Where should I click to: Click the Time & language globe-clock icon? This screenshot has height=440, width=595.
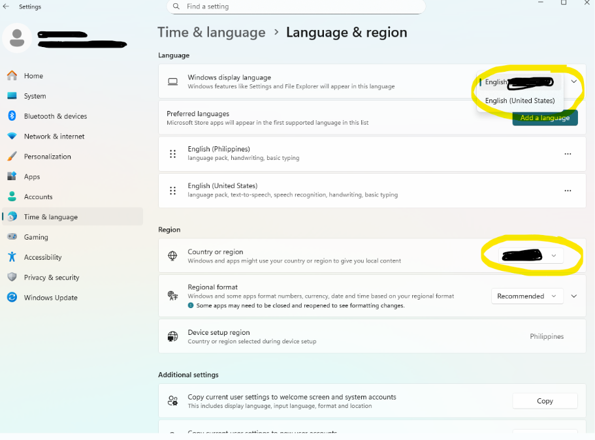click(x=12, y=216)
